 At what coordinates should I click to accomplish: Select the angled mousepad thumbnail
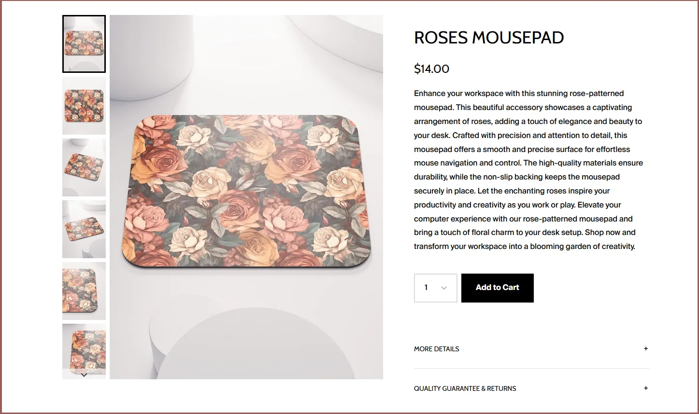point(84,167)
